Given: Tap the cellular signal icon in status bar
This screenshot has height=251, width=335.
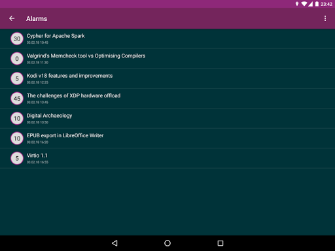Looking at the screenshot, I should [x=310, y=4].
